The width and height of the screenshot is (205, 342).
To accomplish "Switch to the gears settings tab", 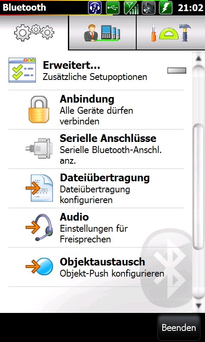I will (34, 33).
